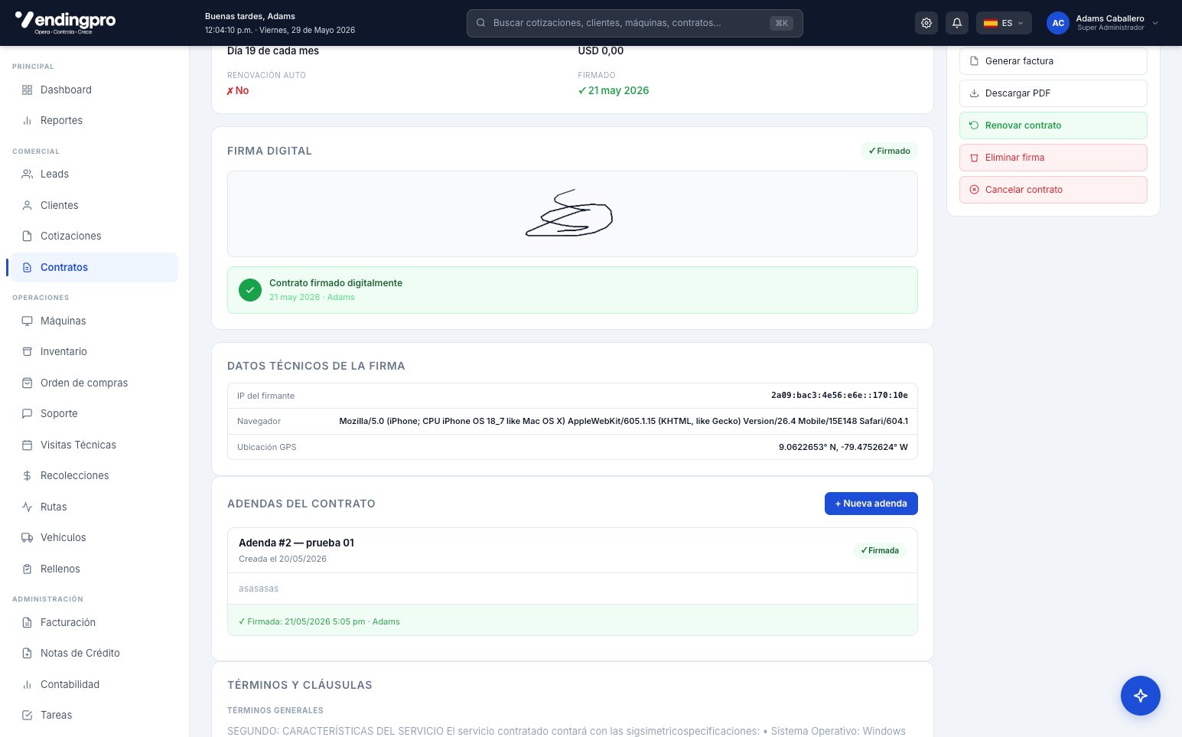Click Descargar PDF button

1053,93
